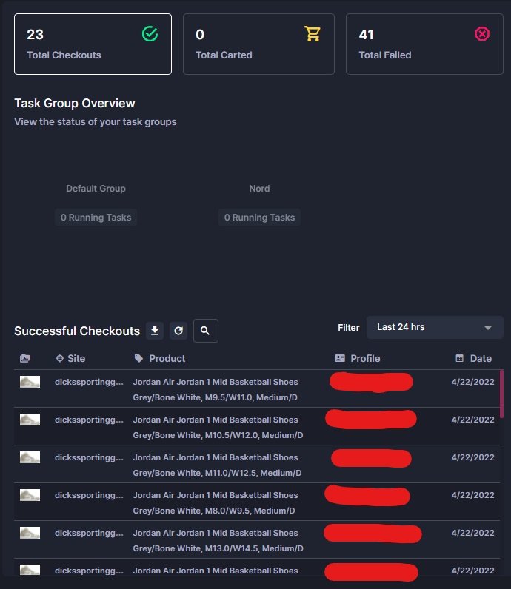
Task: Click the filter dropdown arrow
Action: click(488, 328)
